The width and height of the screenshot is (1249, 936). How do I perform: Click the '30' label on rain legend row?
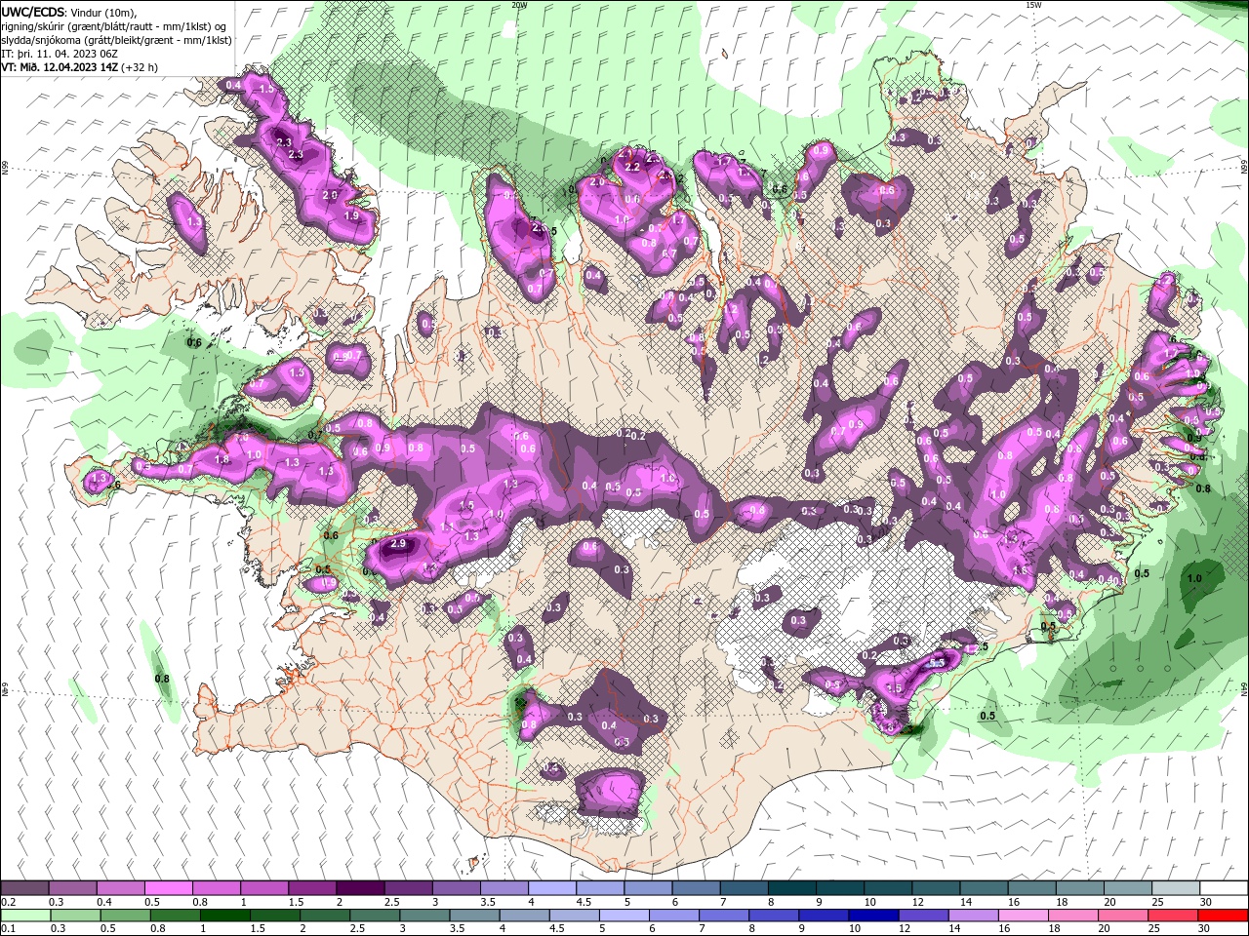tap(1206, 929)
